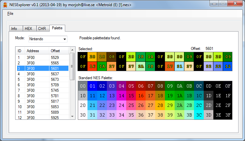Pick color 0C in Standard NES Palette
The width and height of the screenshot is (245, 141).
[x=199, y=86]
